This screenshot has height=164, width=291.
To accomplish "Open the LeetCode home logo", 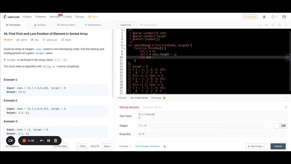I will (11, 17).
